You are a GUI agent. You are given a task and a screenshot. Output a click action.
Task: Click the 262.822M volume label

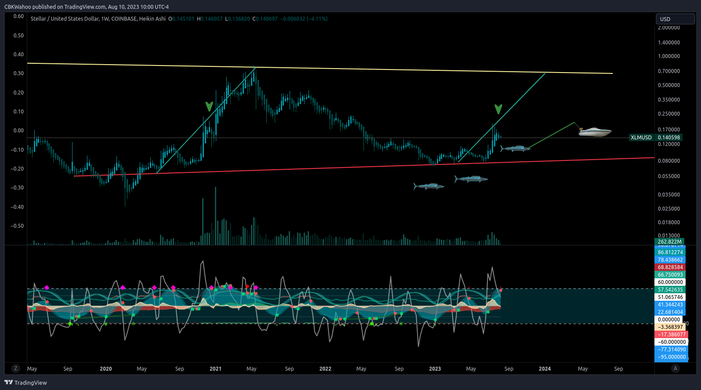coord(669,242)
